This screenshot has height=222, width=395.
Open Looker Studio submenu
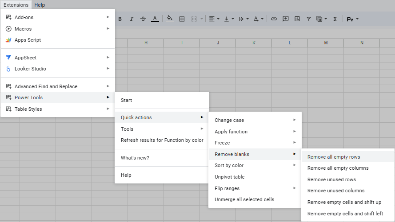(x=58, y=69)
